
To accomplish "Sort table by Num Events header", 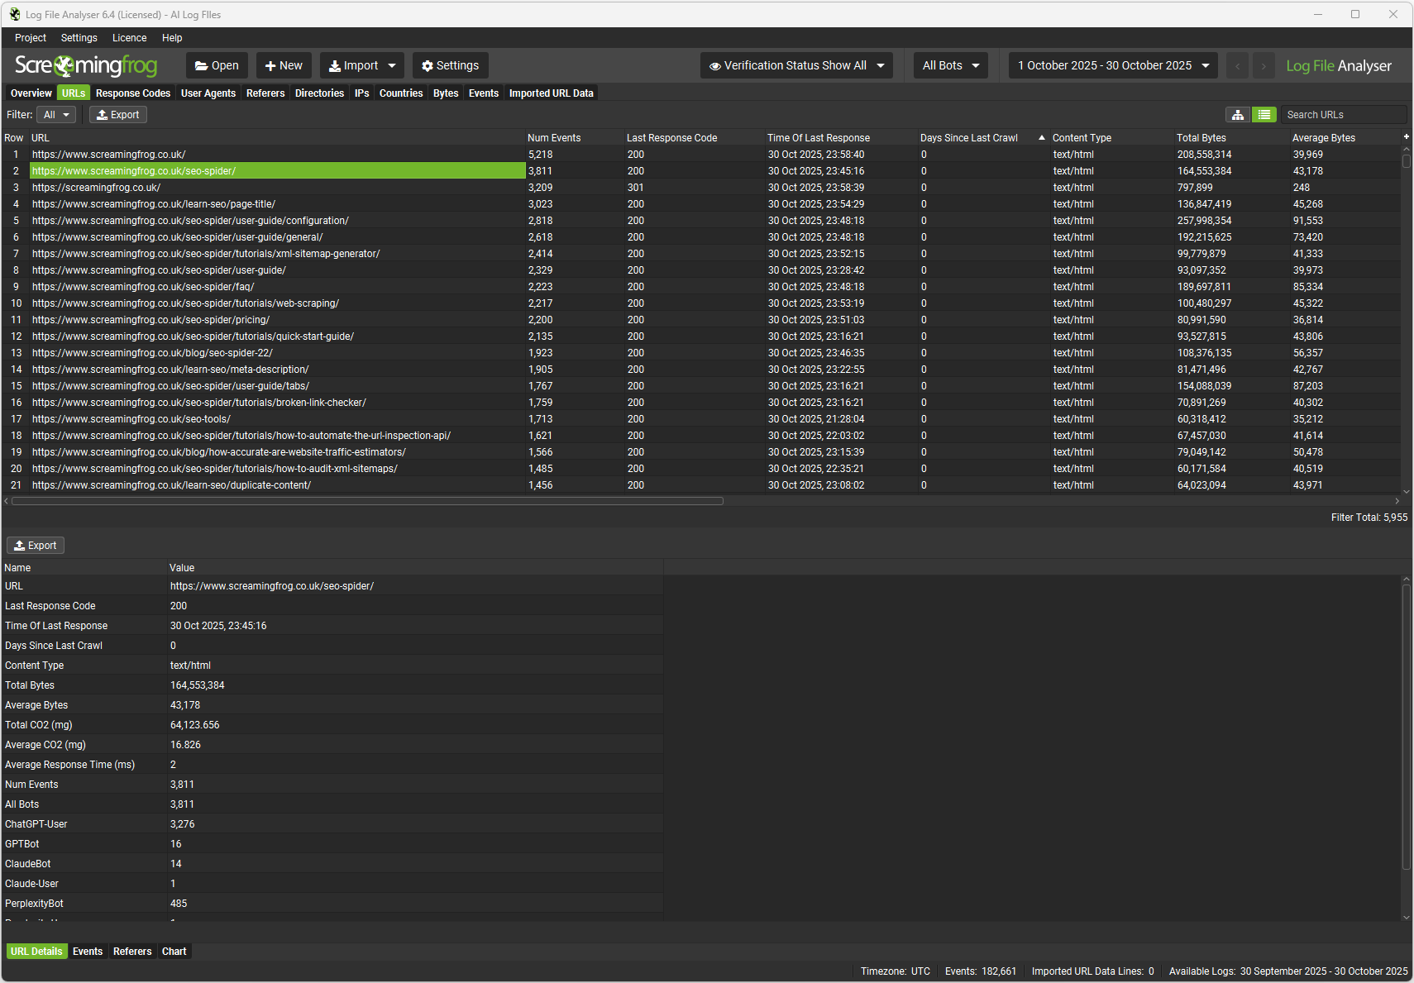I will point(554,138).
